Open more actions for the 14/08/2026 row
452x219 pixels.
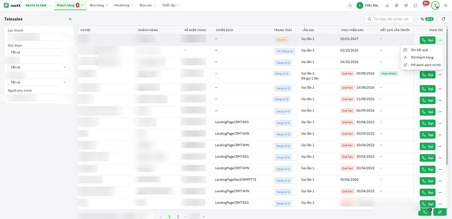440,89
